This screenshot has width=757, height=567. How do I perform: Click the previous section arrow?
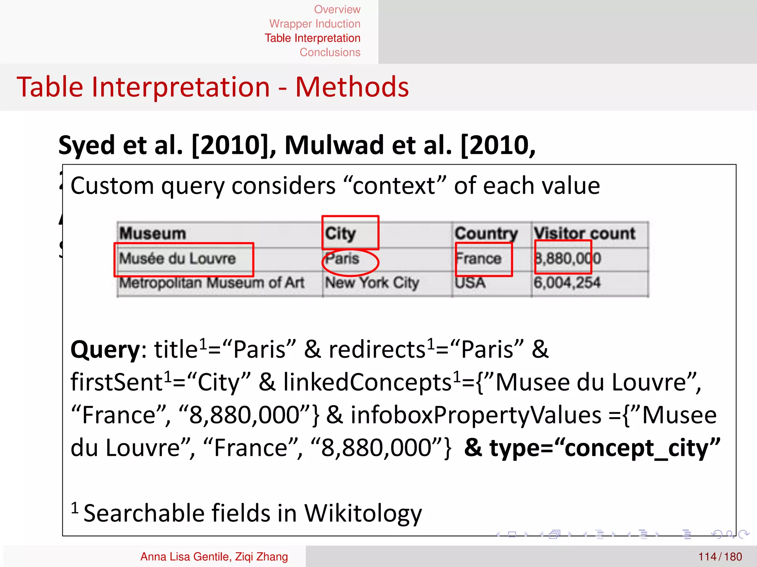tap(629, 534)
